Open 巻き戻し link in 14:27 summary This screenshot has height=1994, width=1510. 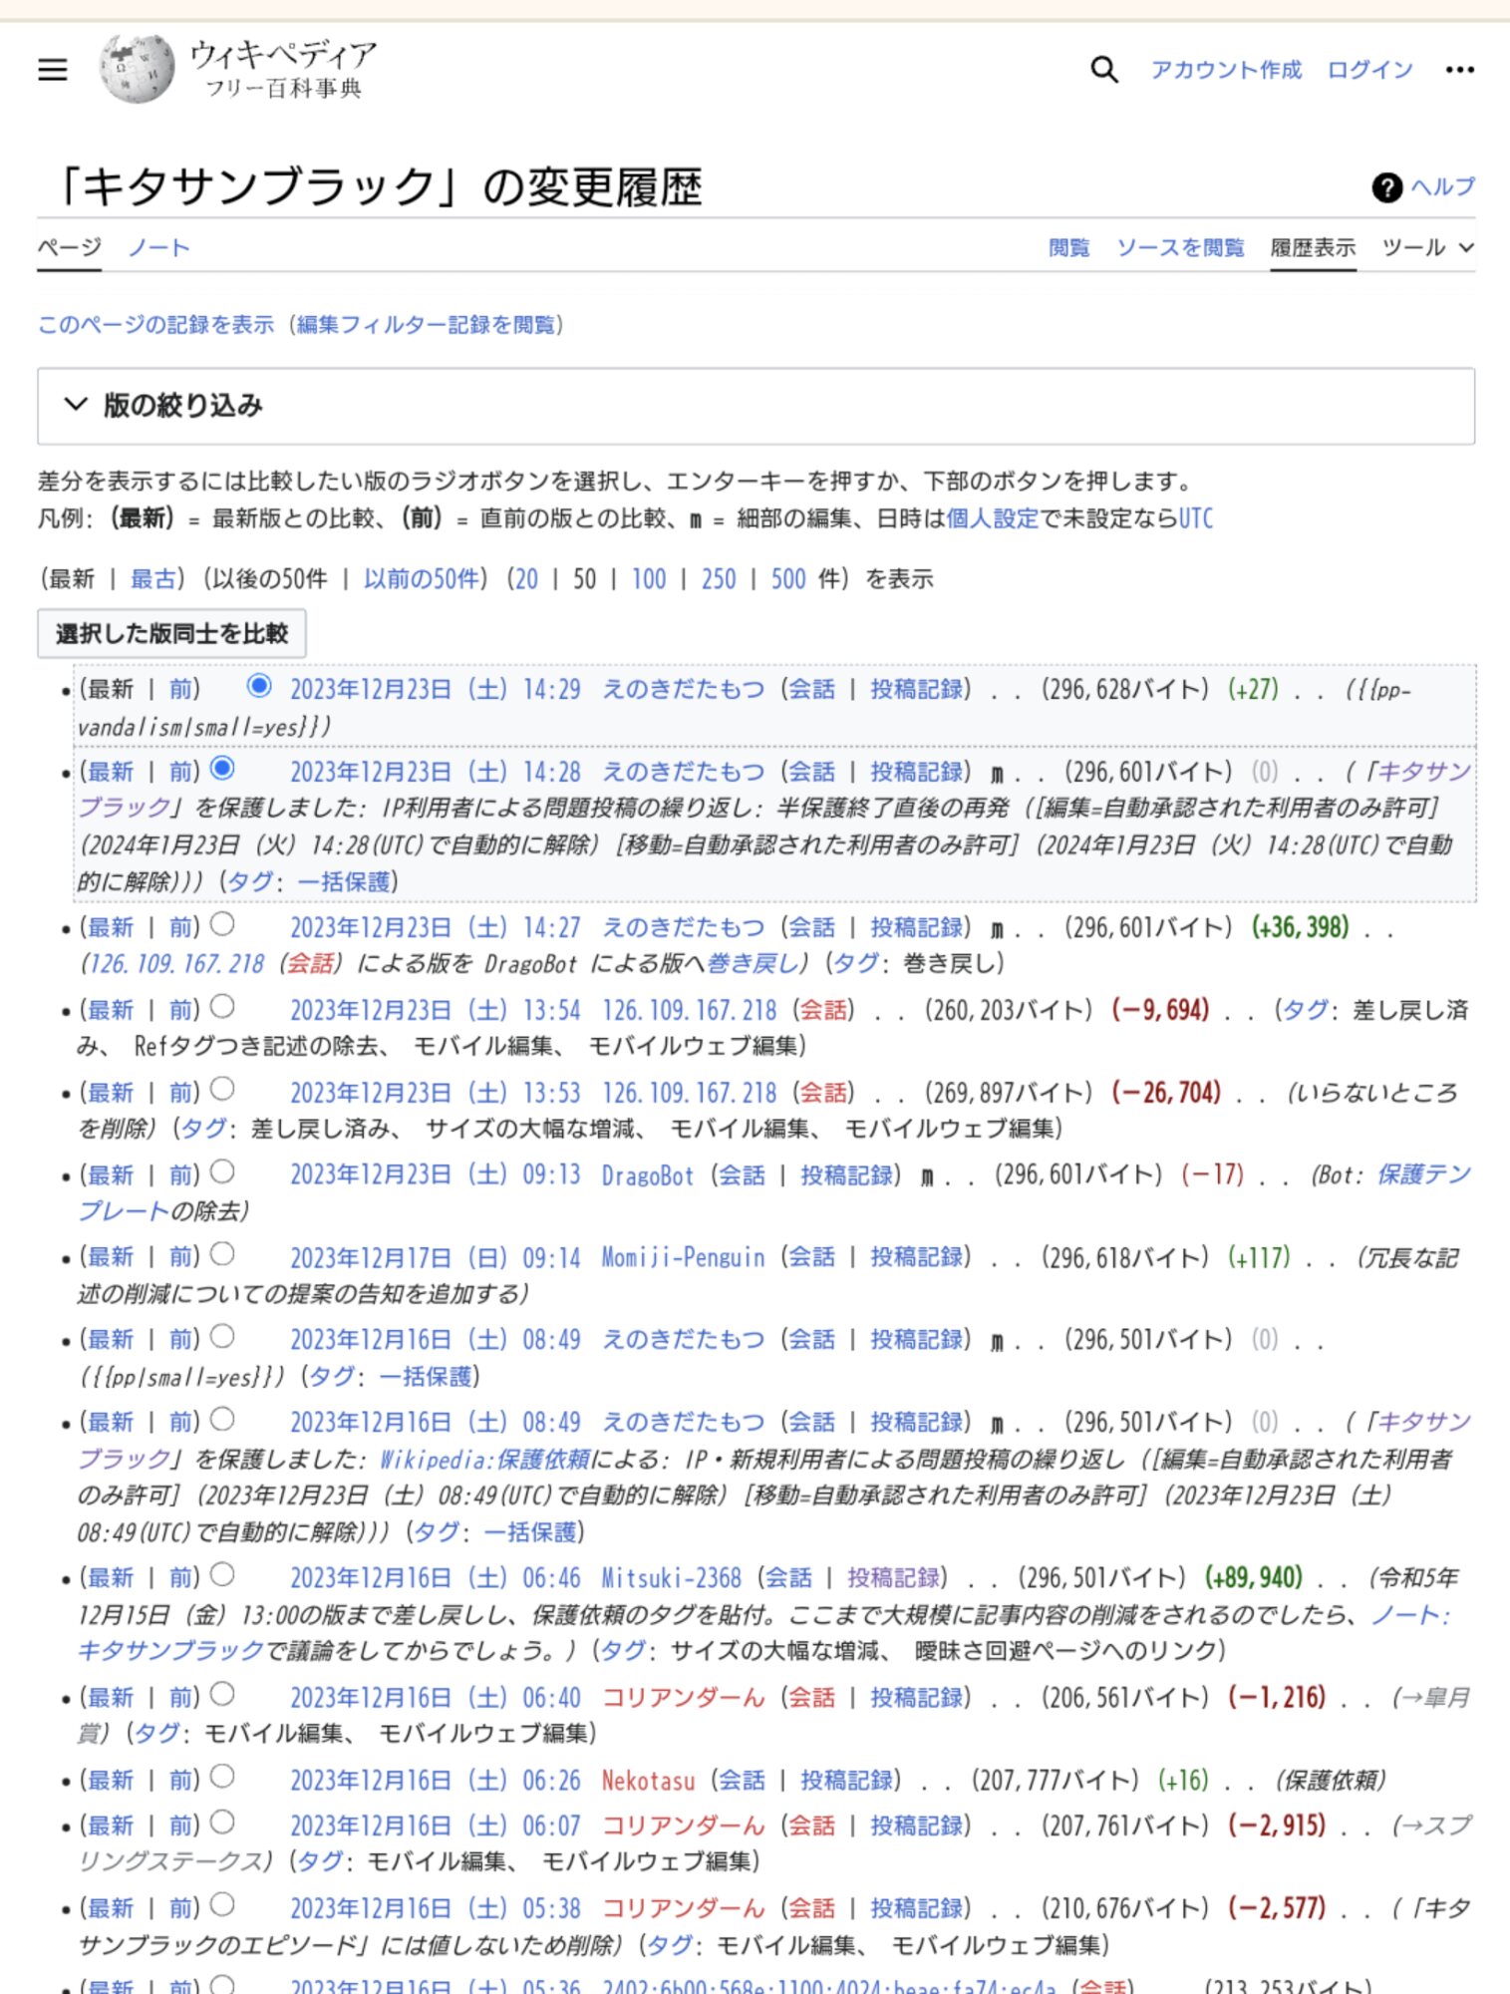tap(754, 964)
